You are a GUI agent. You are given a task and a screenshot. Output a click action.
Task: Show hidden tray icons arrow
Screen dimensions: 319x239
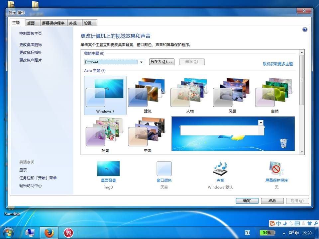(284, 233)
